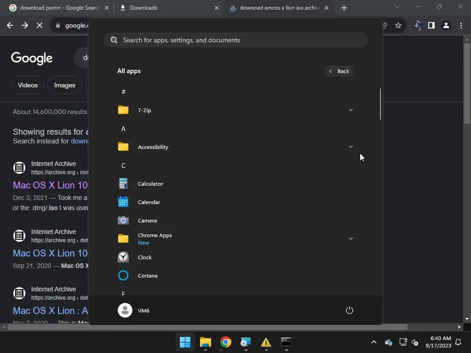Click the Google logo

[x=32, y=58]
